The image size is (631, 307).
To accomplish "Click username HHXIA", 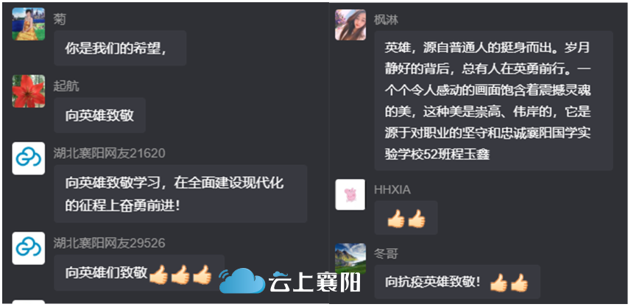I will (392, 190).
